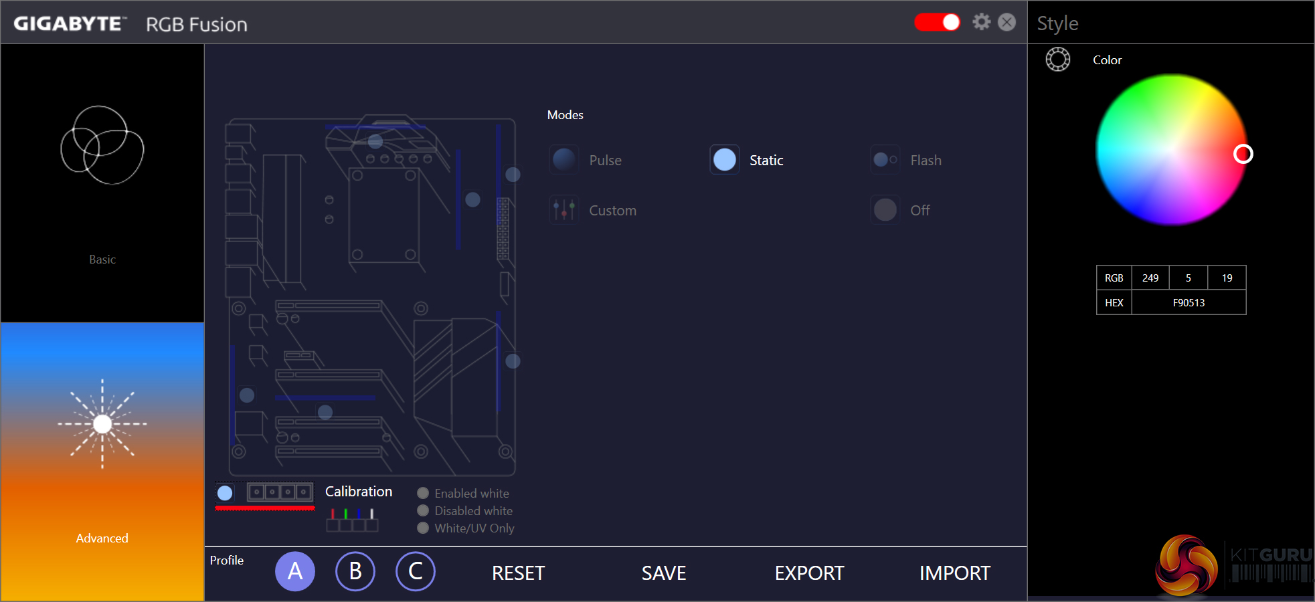Screen dimensions: 1315x602
Task: Select the Disabled white radio button
Action: 423,510
